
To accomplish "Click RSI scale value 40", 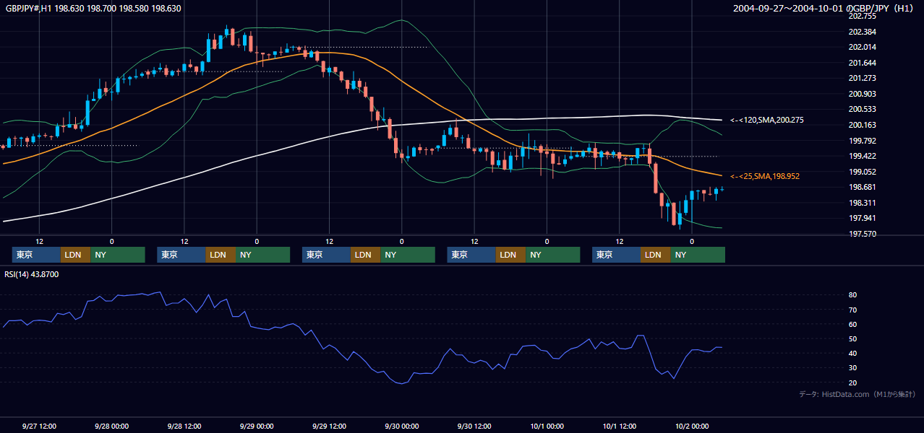I will [853, 353].
